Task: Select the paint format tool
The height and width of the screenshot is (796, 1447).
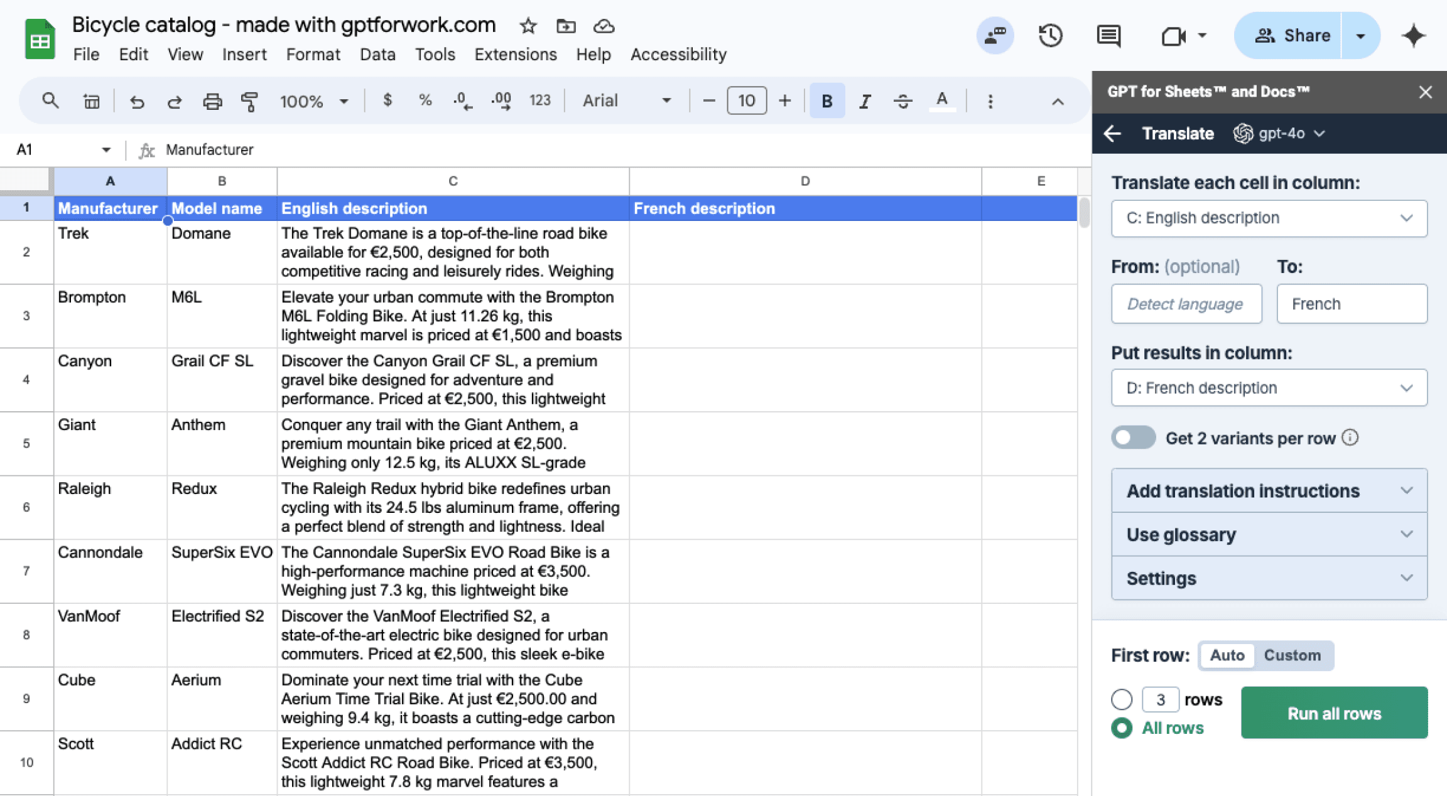Action: [249, 100]
